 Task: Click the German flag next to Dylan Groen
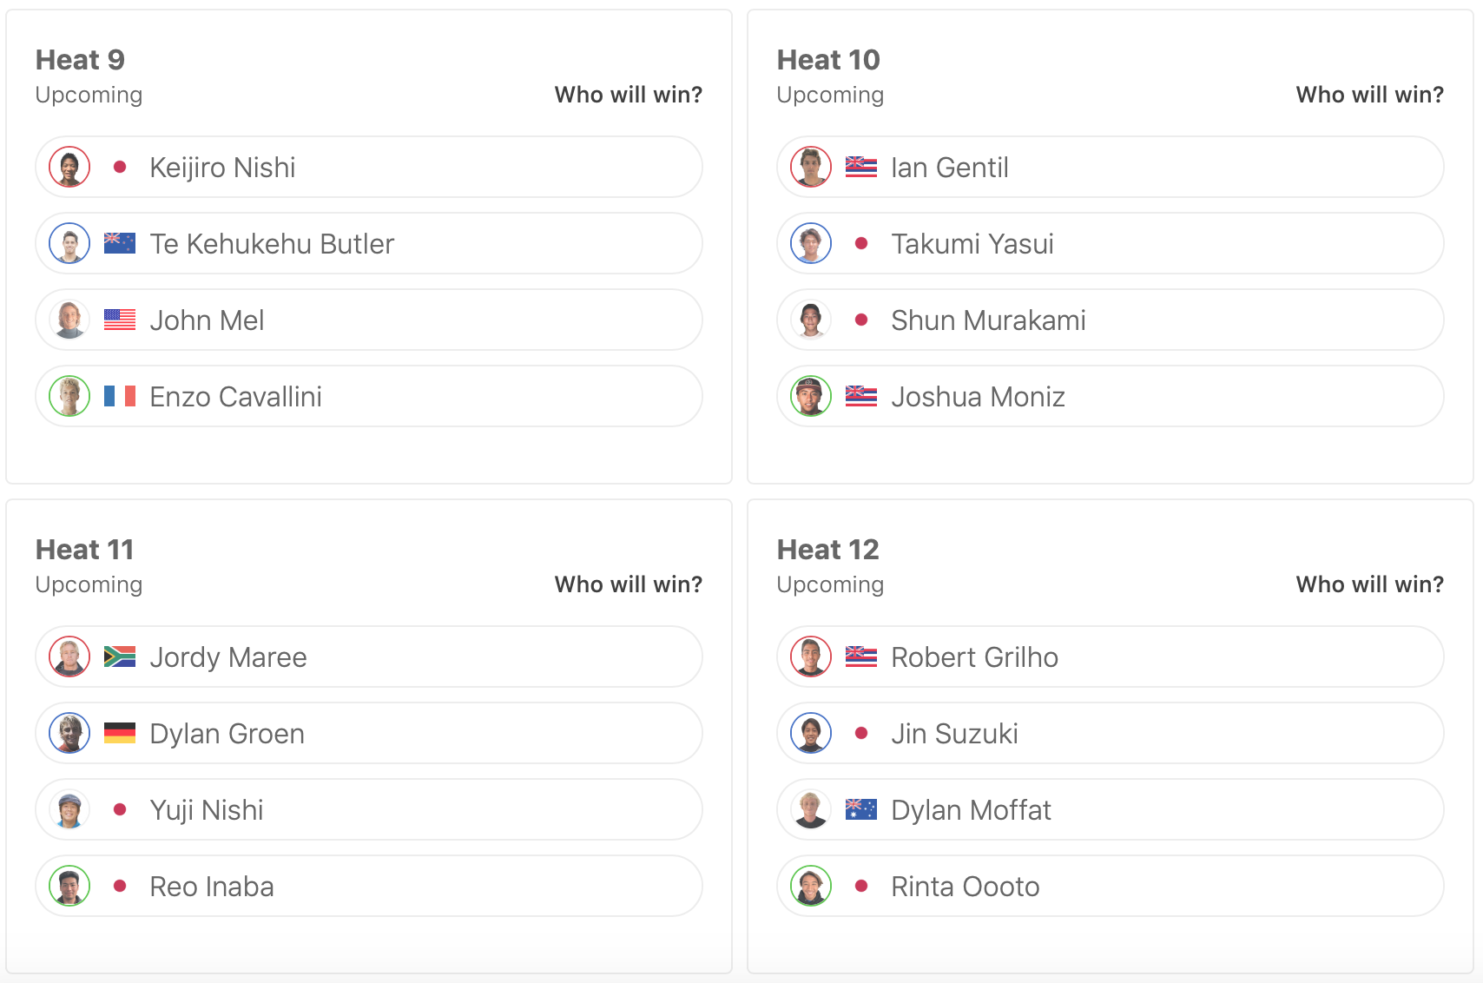pyautogui.click(x=120, y=733)
